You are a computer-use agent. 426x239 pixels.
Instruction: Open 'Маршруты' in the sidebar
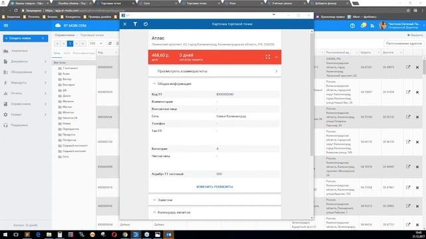(19, 82)
